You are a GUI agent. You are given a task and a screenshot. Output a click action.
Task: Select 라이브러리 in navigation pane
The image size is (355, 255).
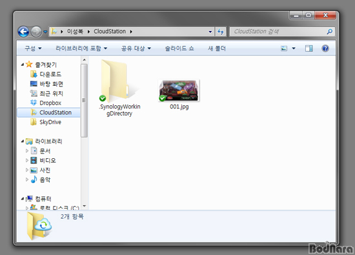point(48,141)
